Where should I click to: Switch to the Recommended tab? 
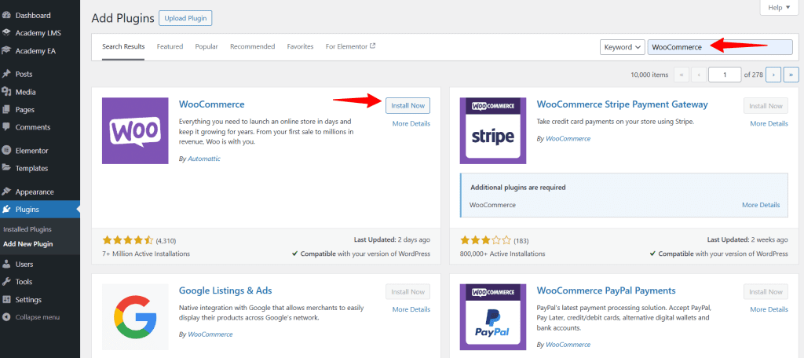point(252,46)
